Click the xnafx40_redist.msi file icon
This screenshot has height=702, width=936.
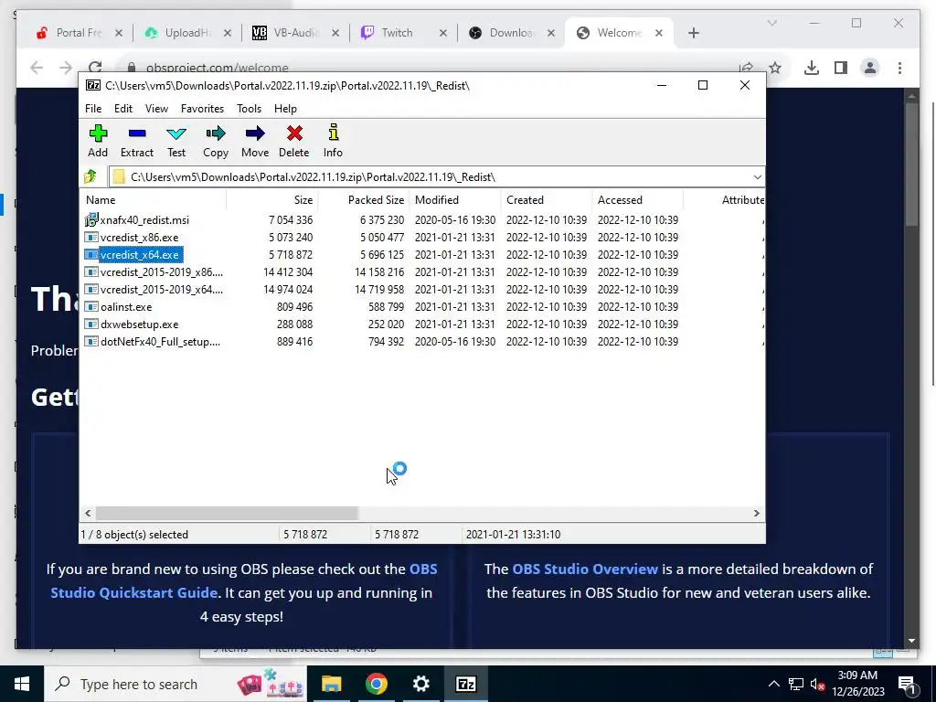90,219
